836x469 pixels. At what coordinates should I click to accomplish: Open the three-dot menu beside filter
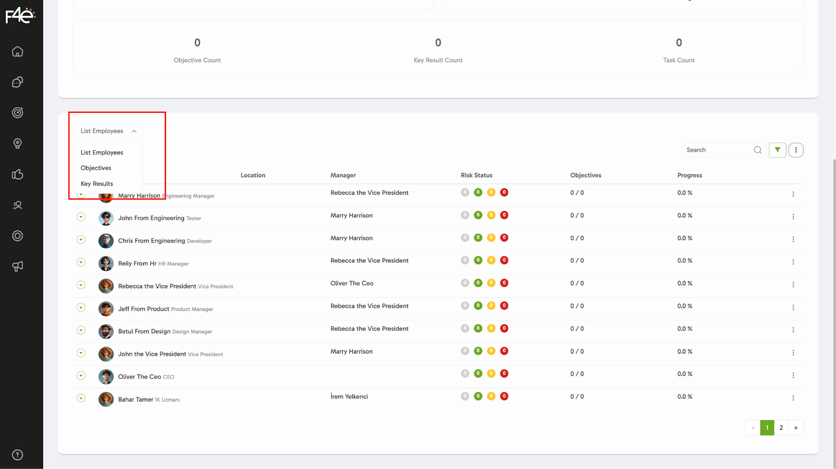(x=796, y=150)
